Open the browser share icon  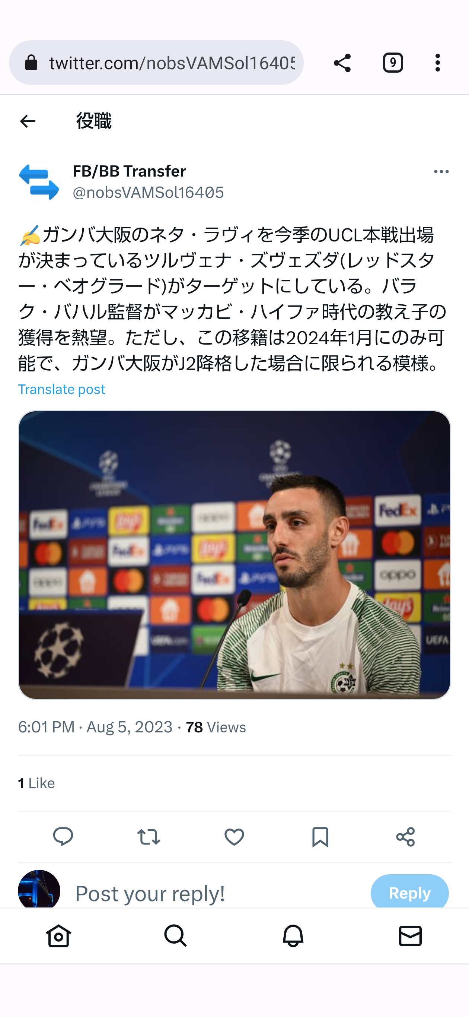342,63
